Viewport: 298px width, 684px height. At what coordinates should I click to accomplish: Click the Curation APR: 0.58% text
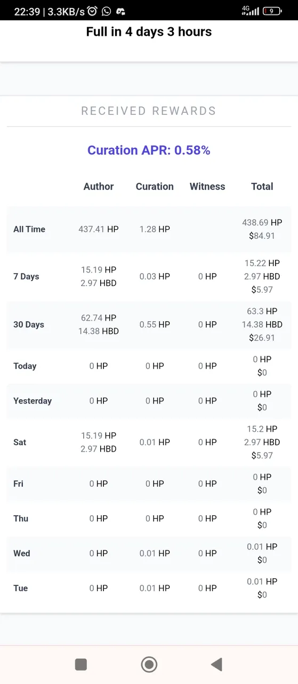[x=149, y=150]
